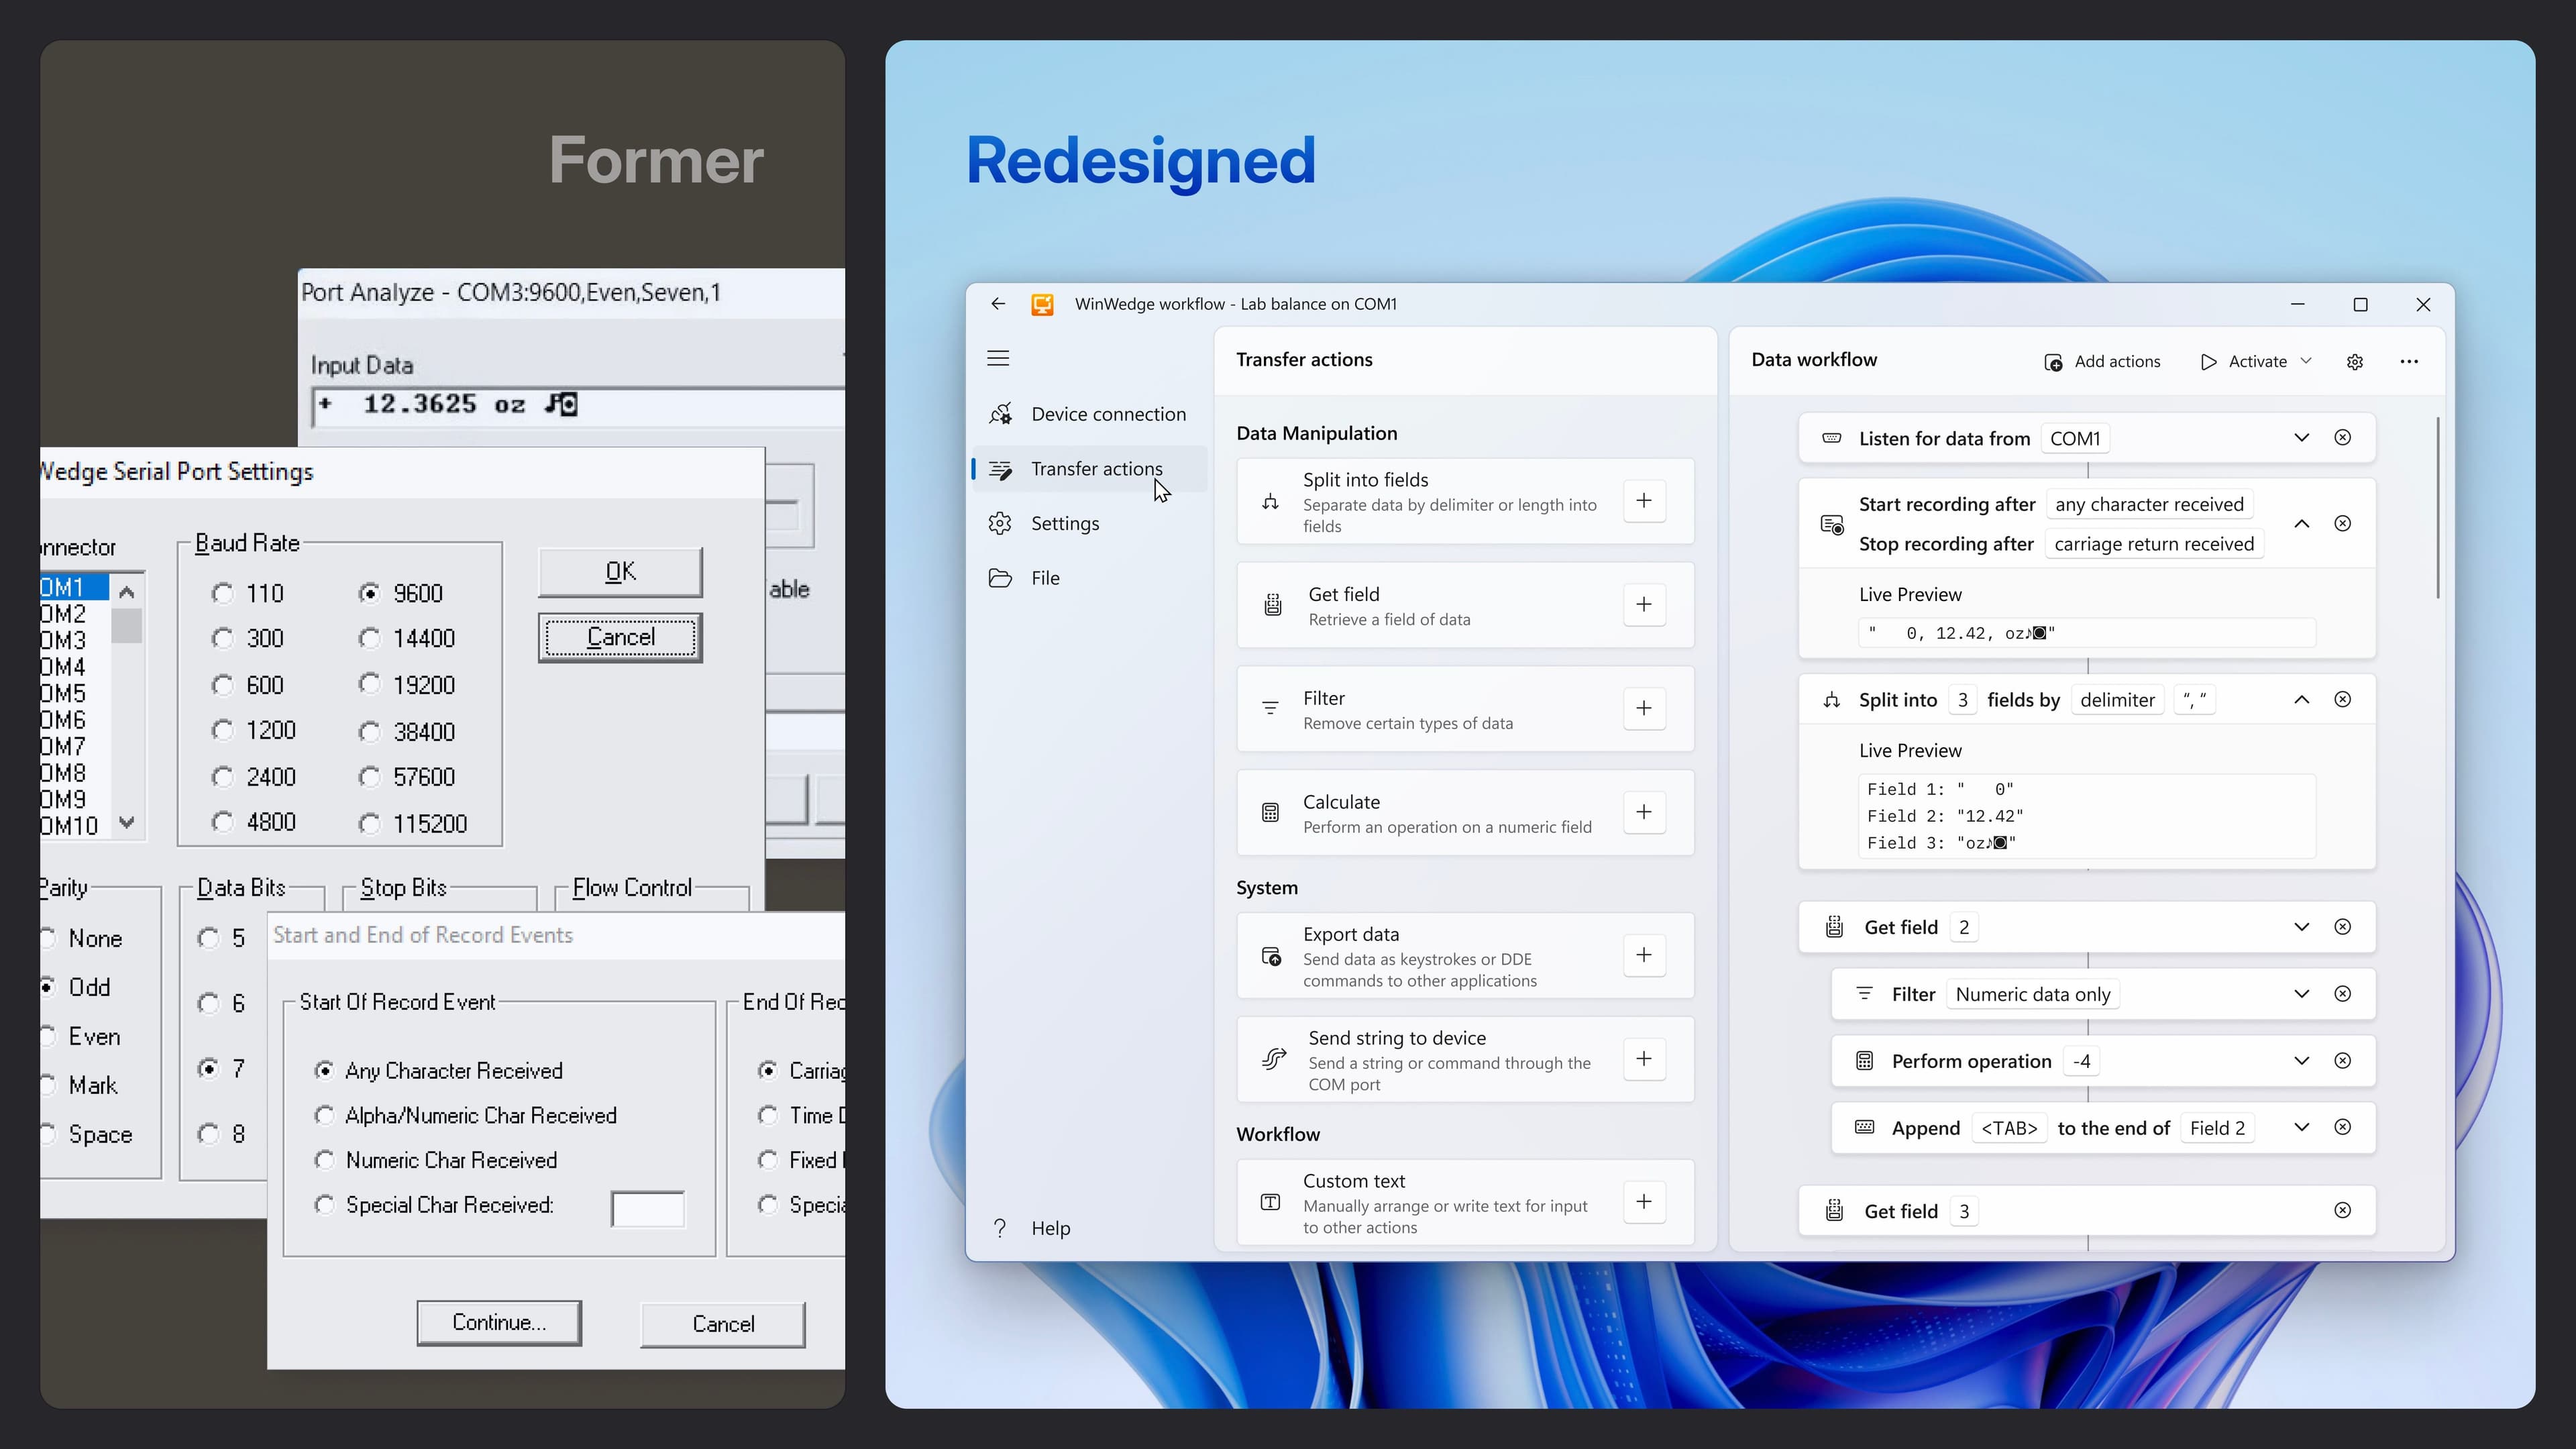Select the 14400 baud rate option

coord(370,638)
